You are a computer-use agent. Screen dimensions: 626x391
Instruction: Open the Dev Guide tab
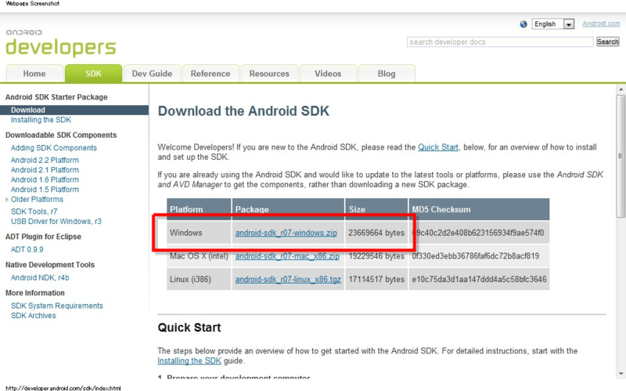(x=152, y=74)
